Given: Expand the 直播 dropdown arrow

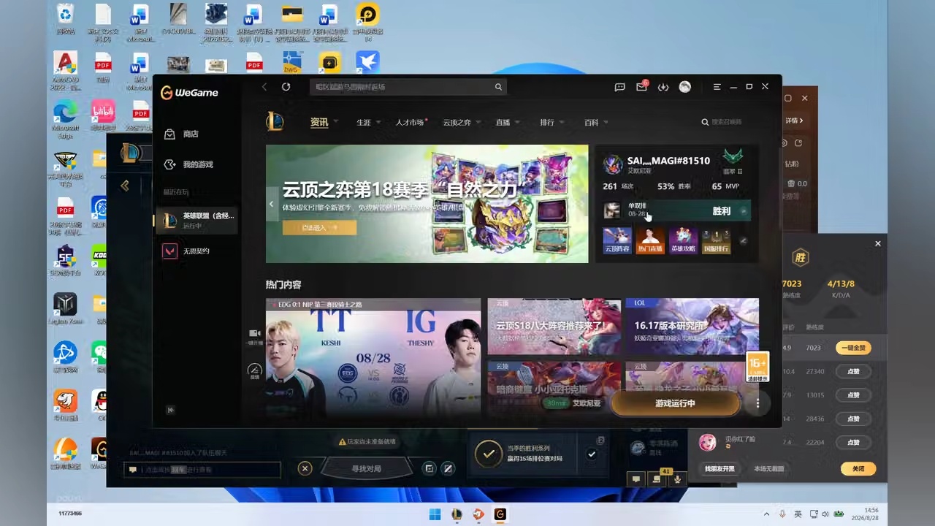Looking at the screenshot, I should pyautogui.click(x=518, y=123).
